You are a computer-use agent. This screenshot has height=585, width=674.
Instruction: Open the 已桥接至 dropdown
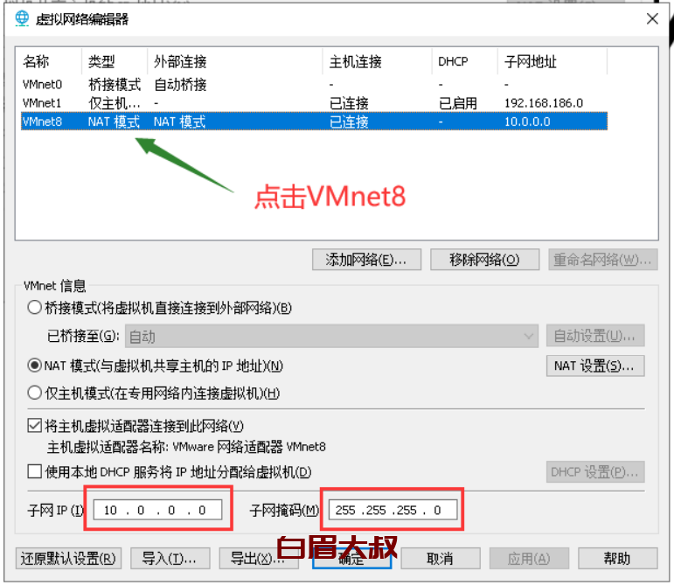click(x=331, y=336)
